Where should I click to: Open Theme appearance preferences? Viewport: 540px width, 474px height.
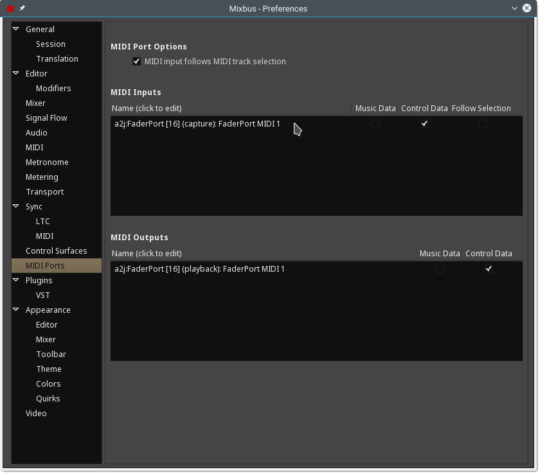coord(49,369)
